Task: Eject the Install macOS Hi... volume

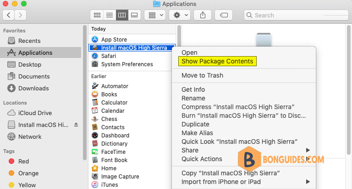Action: pyautogui.click(x=76, y=125)
